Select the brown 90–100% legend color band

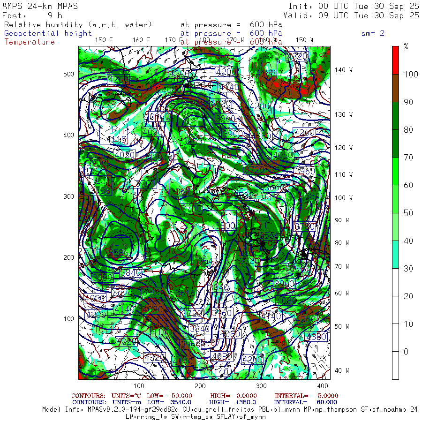click(x=395, y=88)
